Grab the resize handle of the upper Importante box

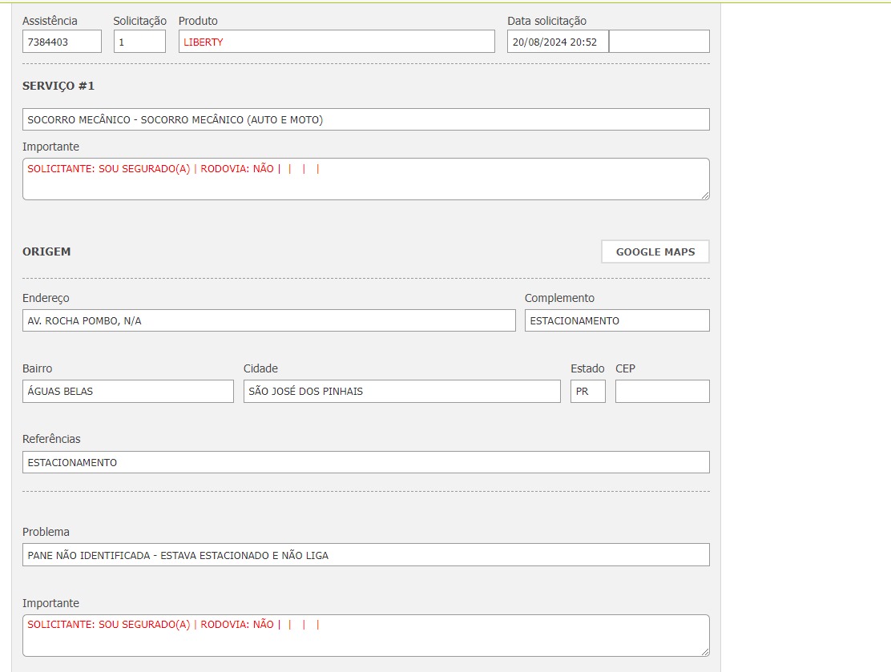point(705,195)
